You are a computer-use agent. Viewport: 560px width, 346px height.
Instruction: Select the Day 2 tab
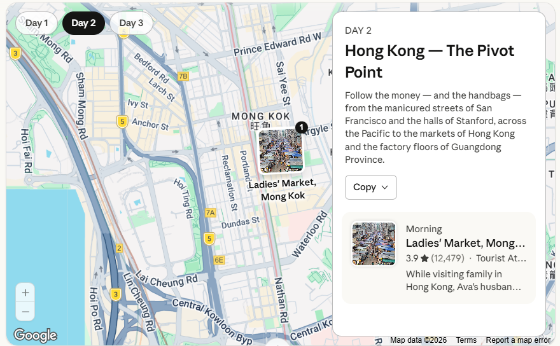click(83, 23)
